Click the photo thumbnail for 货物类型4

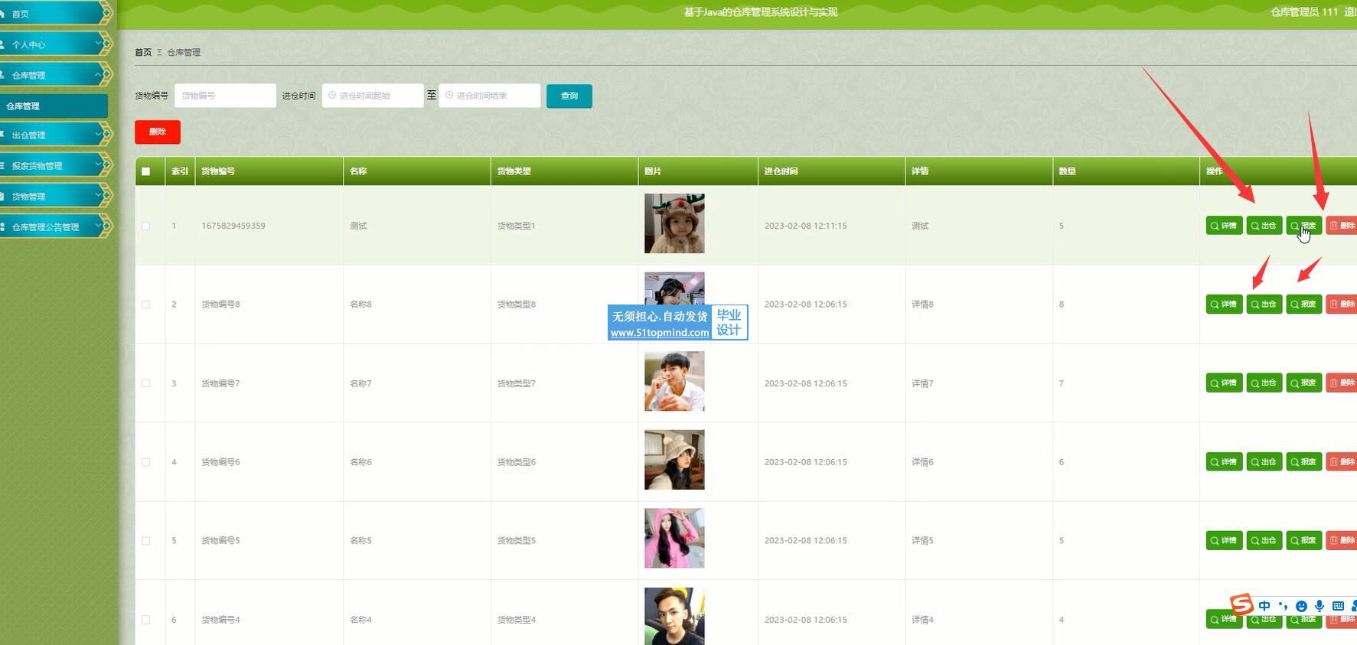(674, 616)
